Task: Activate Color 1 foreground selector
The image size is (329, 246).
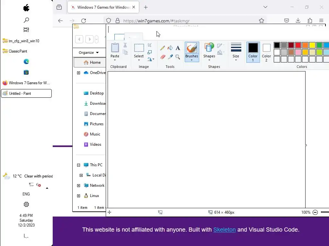Action: click(x=253, y=52)
